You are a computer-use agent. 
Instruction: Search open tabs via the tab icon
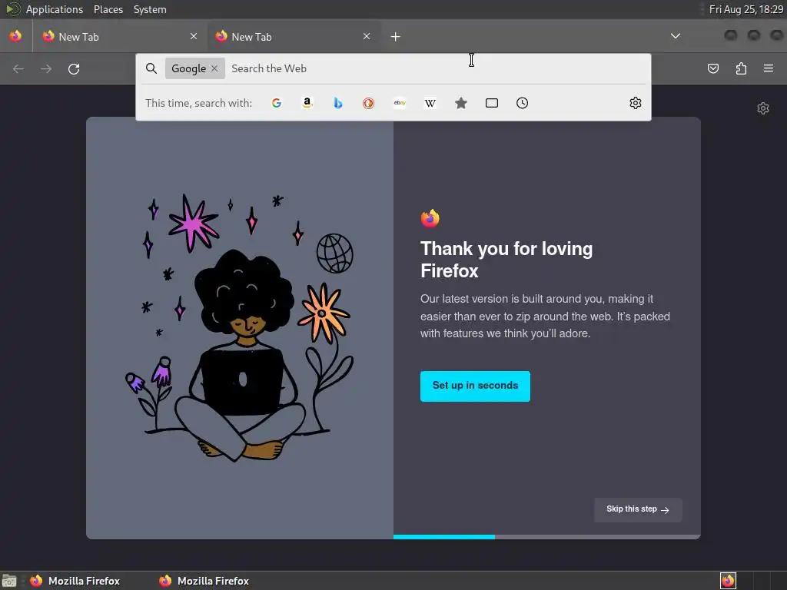coord(492,103)
